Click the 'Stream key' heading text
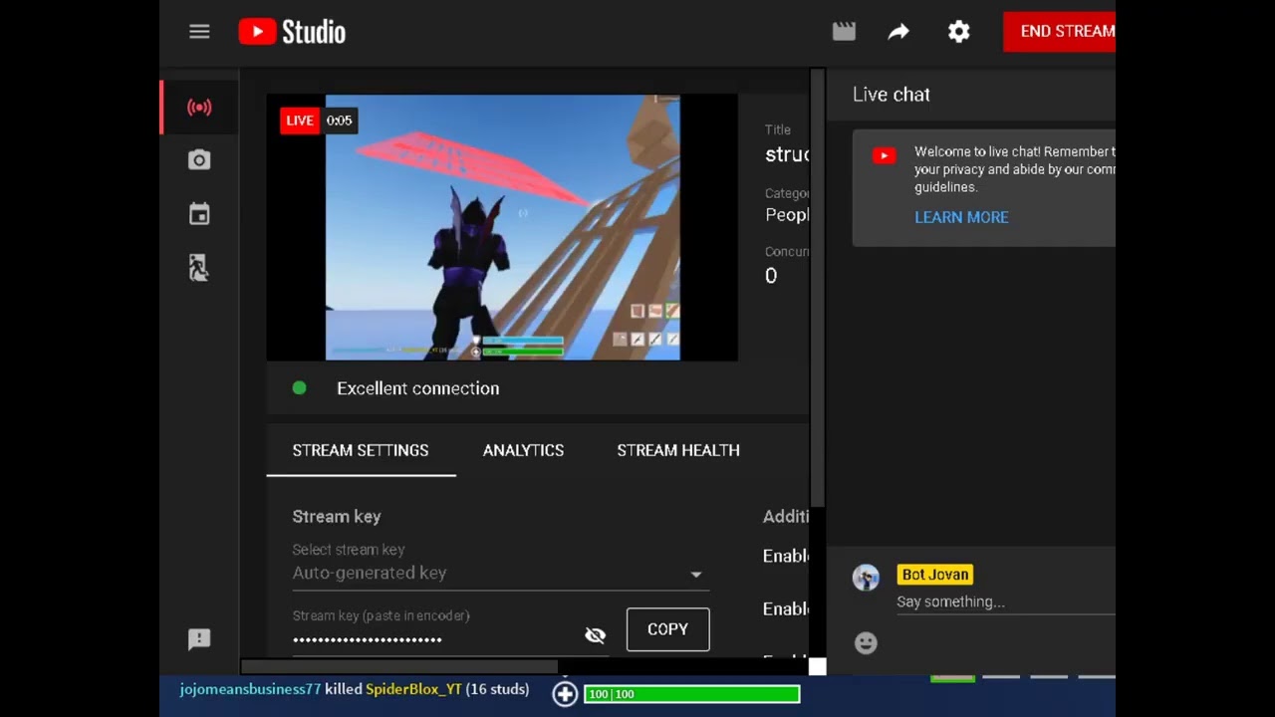This screenshot has height=717, width=1275. [x=337, y=517]
